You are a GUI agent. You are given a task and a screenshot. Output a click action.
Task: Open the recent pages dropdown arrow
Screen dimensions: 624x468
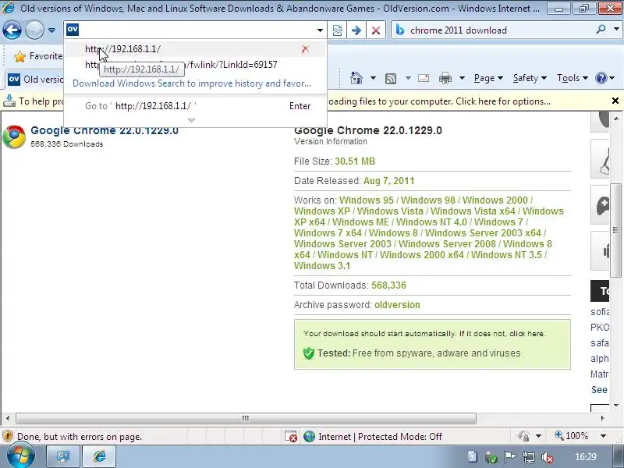tap(51, 30)
